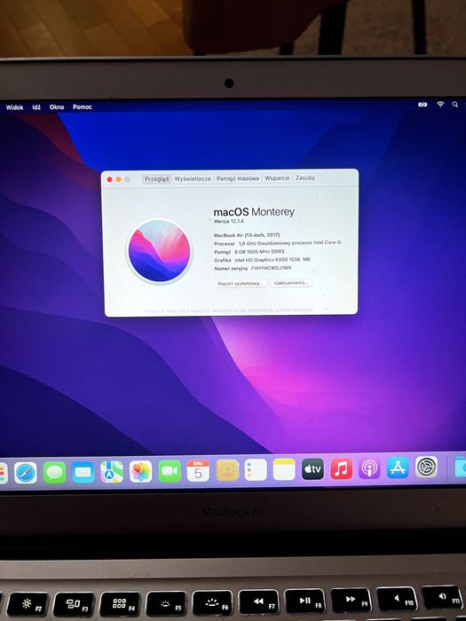Switch to the Zasoby tab
466x621 pixels.
(305, 177)
